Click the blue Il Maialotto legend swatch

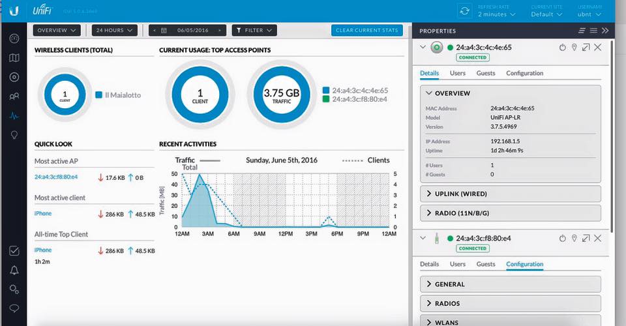tap(98, 95)
